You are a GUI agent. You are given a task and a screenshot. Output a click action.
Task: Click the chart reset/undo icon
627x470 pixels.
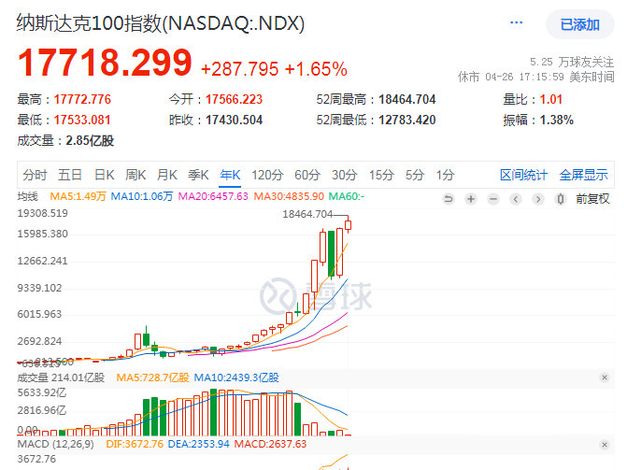pyautogui.click(x=449, y=199)
